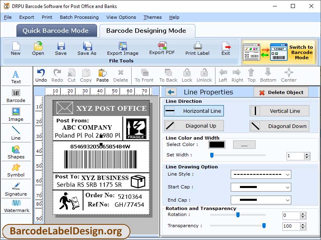Go back with Line Properties arrow
Image resolution: width=321 pixels, height=240 pixels.
tap(171, 92)
